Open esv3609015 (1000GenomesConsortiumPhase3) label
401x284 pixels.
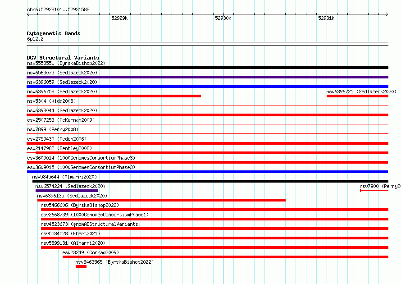pos(81,167)
